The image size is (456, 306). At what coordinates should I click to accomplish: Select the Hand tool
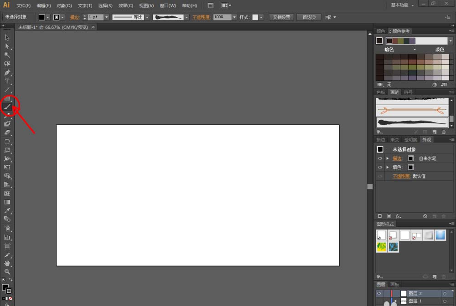tap(7, 263)
